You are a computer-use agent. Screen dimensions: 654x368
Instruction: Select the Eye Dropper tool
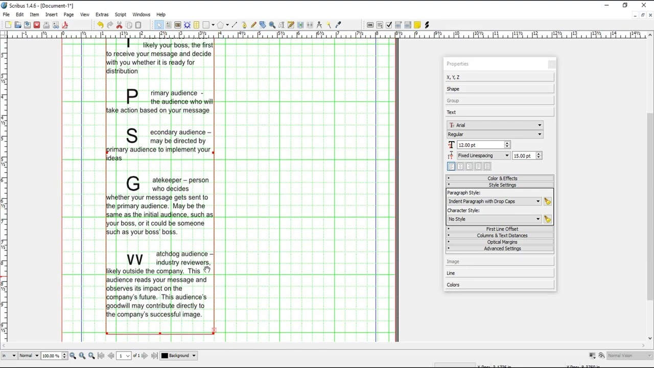pyautogui.click(x=338, y=25)
